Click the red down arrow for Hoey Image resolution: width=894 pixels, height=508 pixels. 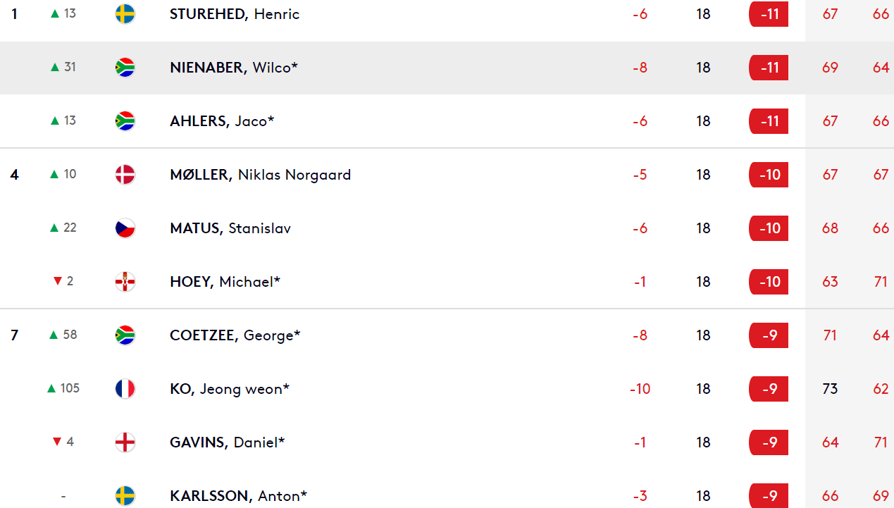pyautogui.click(x=58, y=281)
